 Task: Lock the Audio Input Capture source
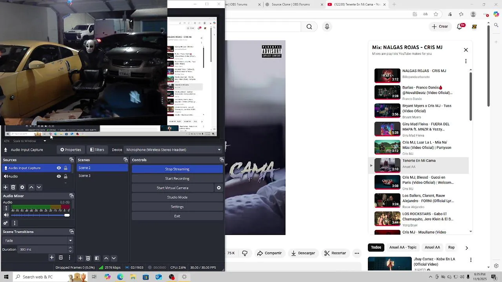(65, 168)
